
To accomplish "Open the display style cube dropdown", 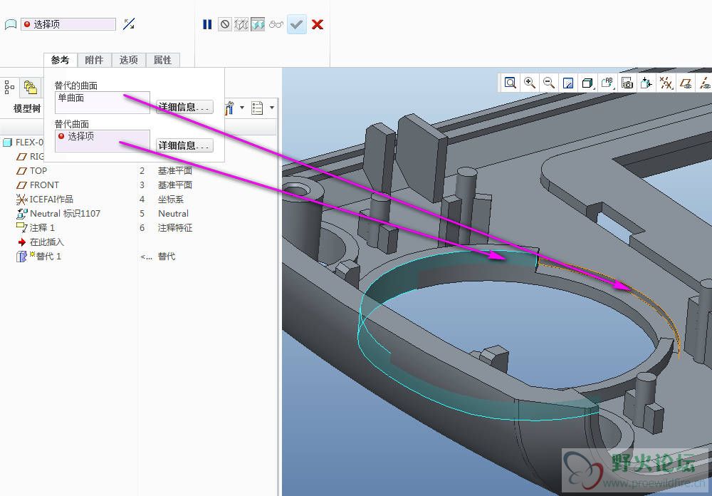I will (x=588, y=83).
